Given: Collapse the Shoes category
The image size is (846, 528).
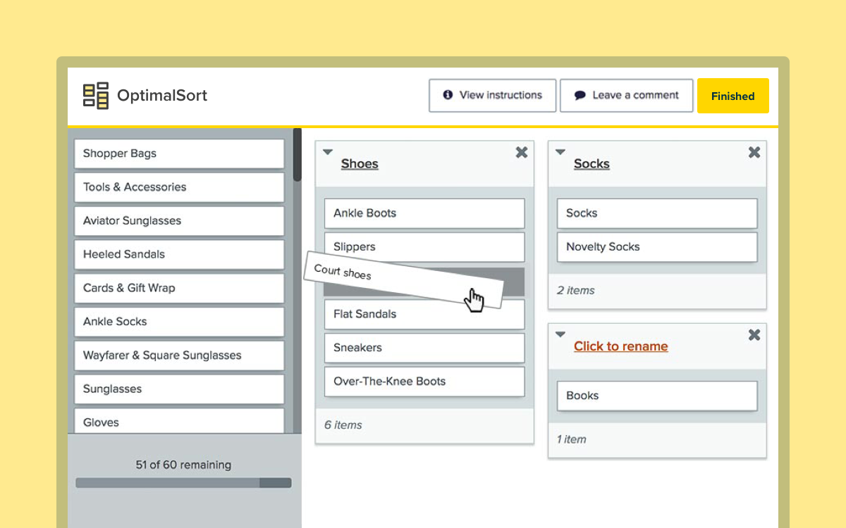Looking at the screenshot, I should pos(327,151).
